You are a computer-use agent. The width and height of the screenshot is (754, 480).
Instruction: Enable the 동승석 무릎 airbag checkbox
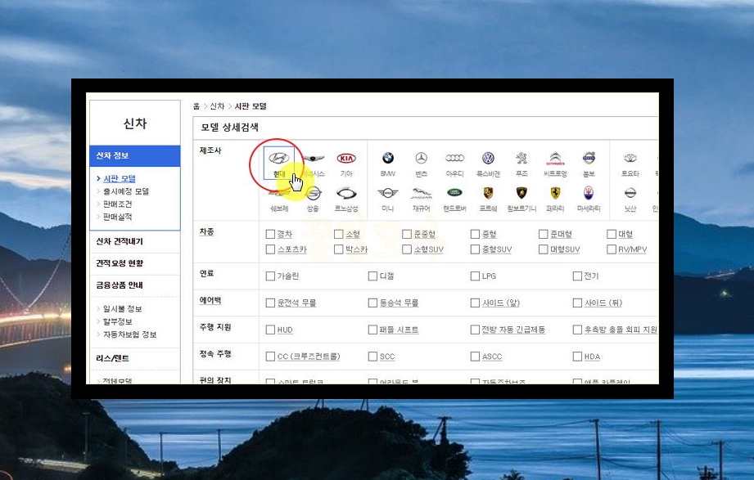coord(372,303)
